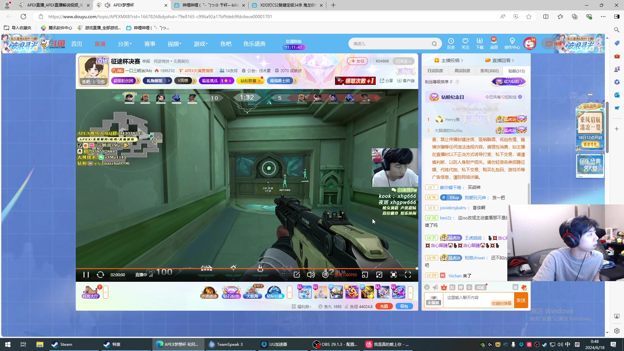Toggle theater mode in player
Viewport: 624px width, 351px height.
click(379, 275)
